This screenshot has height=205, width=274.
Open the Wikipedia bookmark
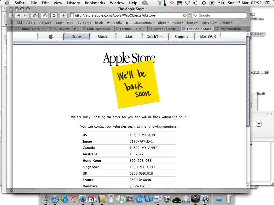[114, 23]
